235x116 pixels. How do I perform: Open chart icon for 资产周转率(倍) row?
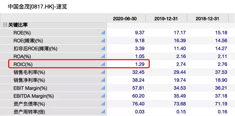point(103,112)
